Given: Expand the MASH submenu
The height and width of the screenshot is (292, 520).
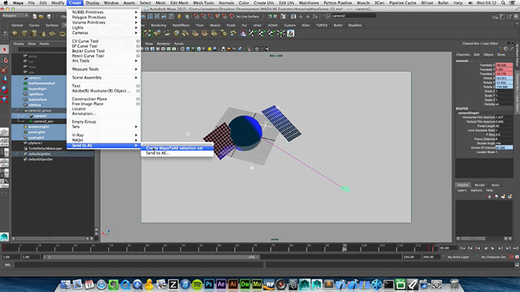Looking at the screenshot, I should (103, 140).
